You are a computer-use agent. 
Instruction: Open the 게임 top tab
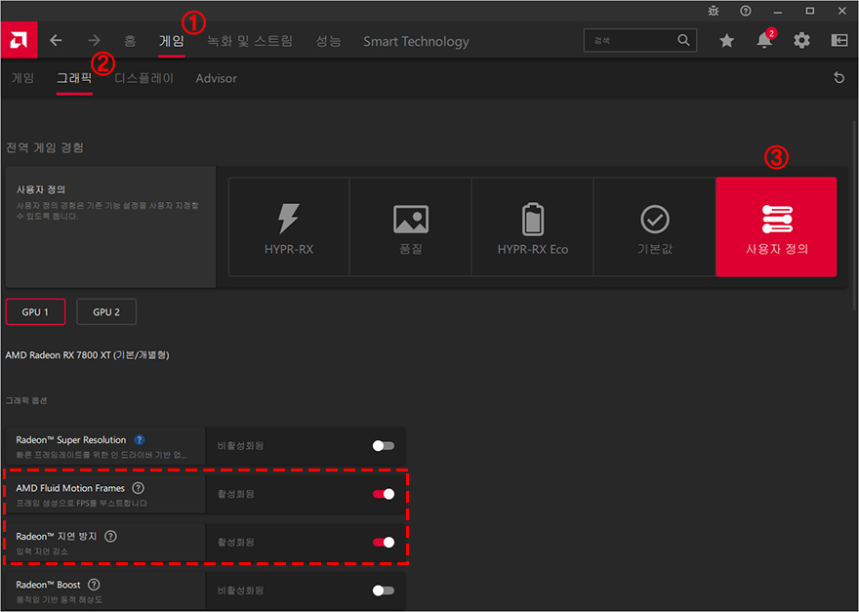(x=172, y=41)
